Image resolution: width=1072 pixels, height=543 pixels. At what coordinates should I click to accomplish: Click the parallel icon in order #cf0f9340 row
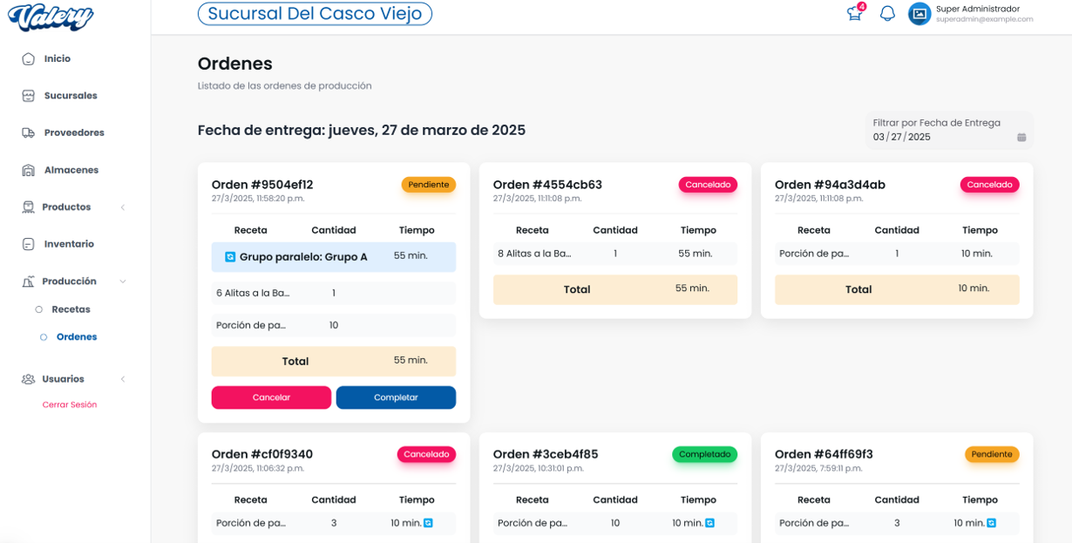coord(428,523)
